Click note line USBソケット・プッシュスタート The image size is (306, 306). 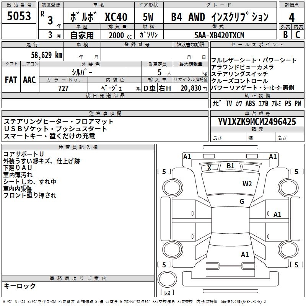(x=55, y=129)
